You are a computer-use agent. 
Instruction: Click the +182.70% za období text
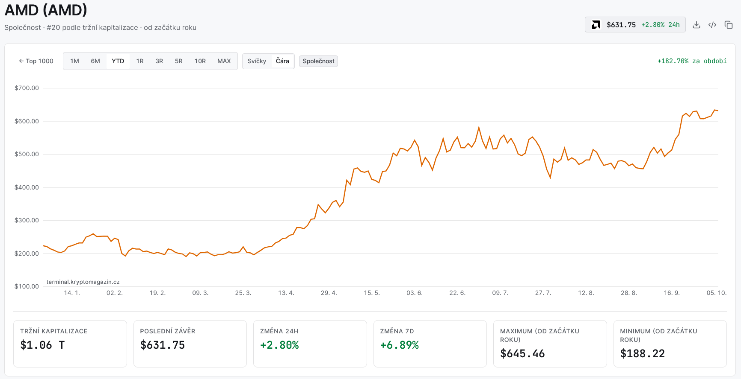pos(692,61)
